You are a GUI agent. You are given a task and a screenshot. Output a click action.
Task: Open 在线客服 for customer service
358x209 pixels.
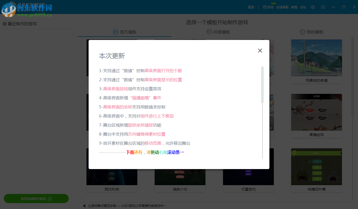(282, 7)
